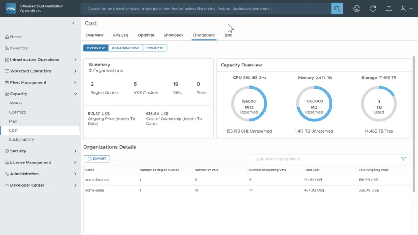Switch to the Projects view toggle
Screen dimensions: 418x235
coord(155,48)
